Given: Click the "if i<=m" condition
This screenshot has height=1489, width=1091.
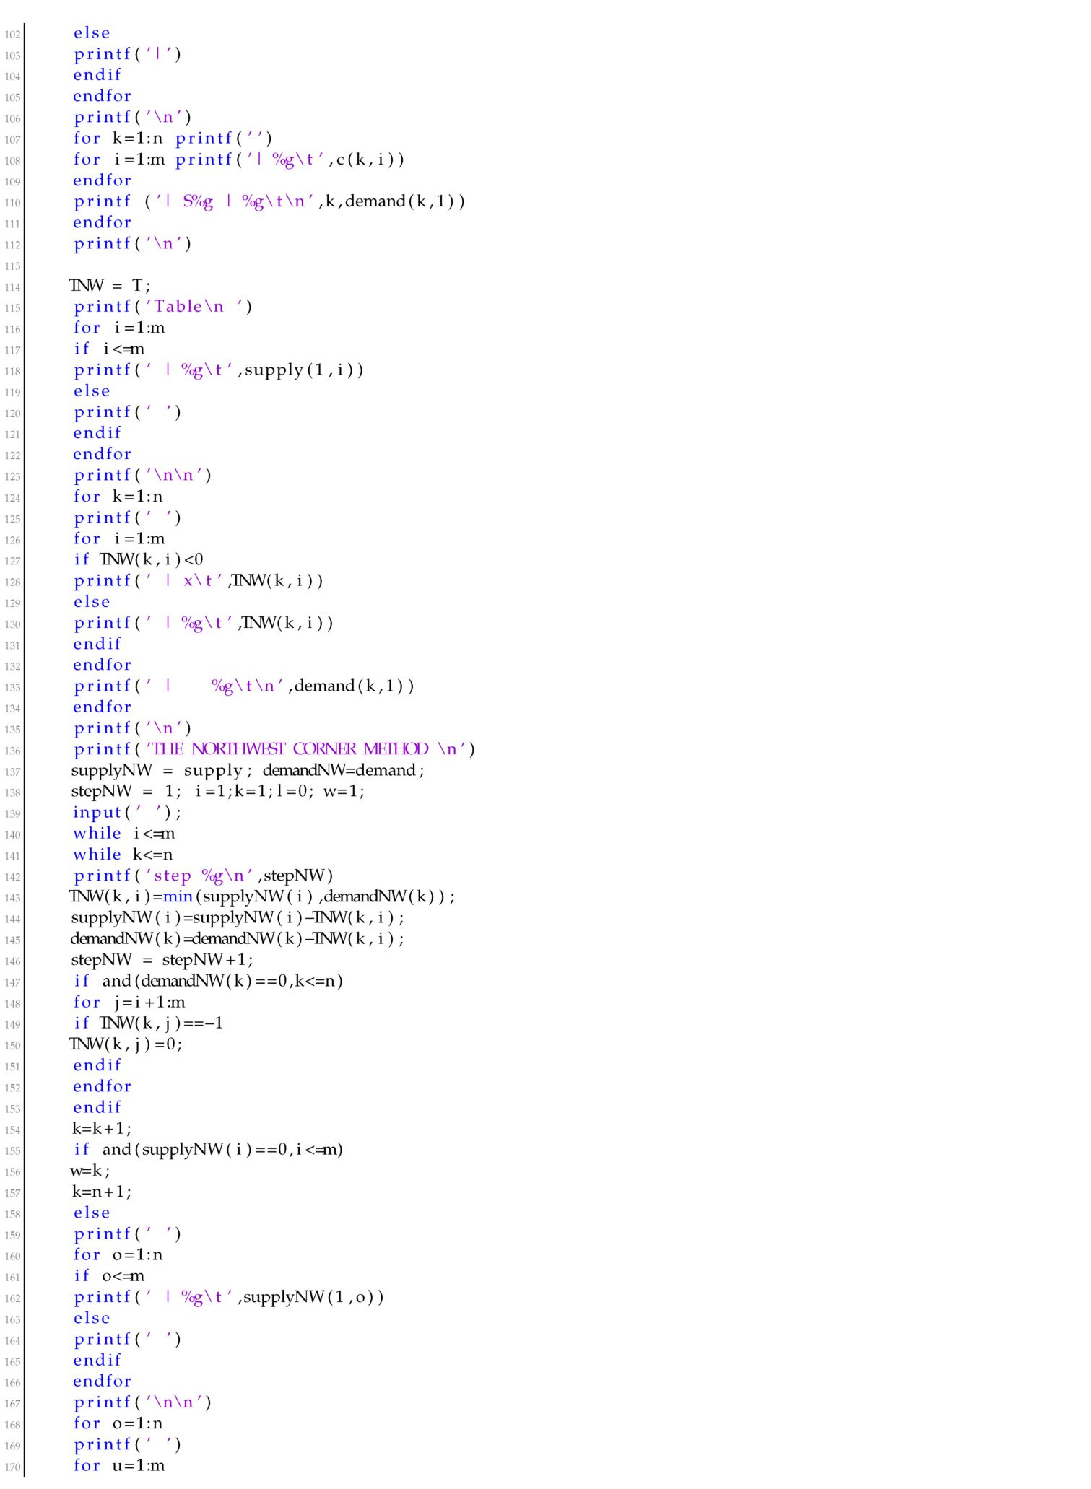Looking at the screenshot, I should (x=109, y=349).
